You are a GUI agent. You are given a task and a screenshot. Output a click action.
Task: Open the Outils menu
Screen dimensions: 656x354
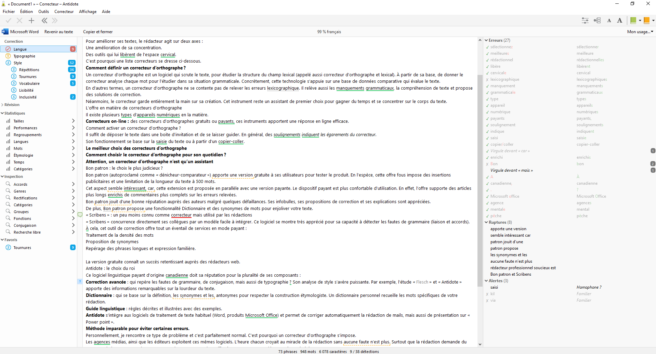click(x=43, y=11)
